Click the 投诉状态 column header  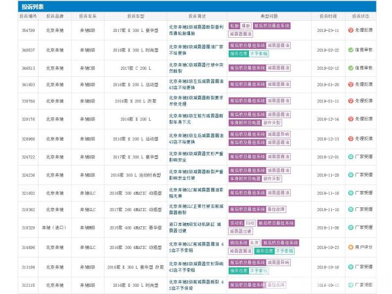[361, 16]
